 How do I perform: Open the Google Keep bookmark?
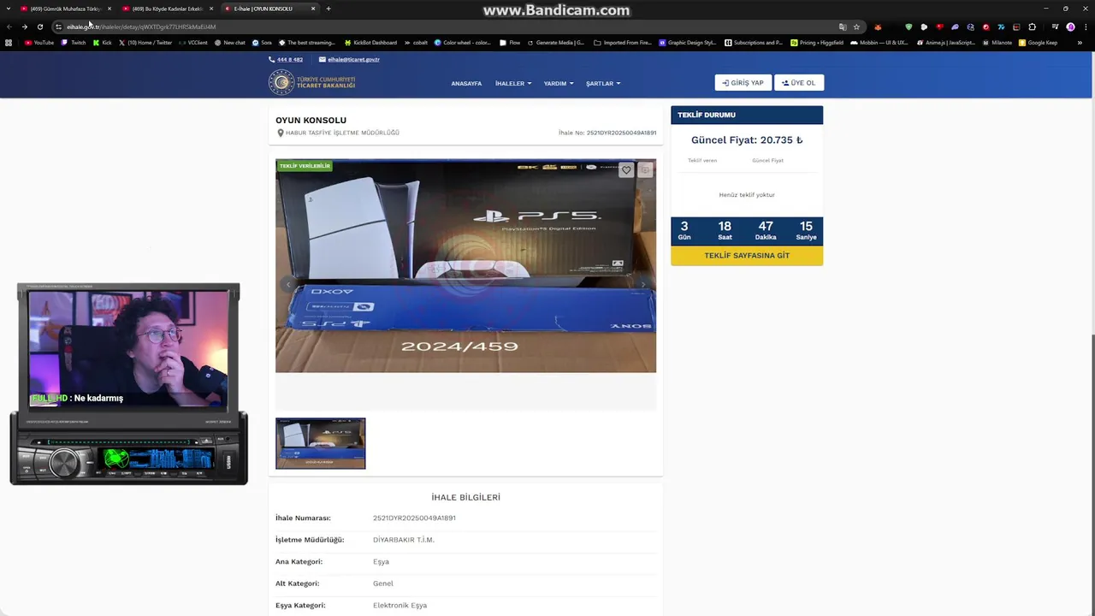click(1039, 43)
